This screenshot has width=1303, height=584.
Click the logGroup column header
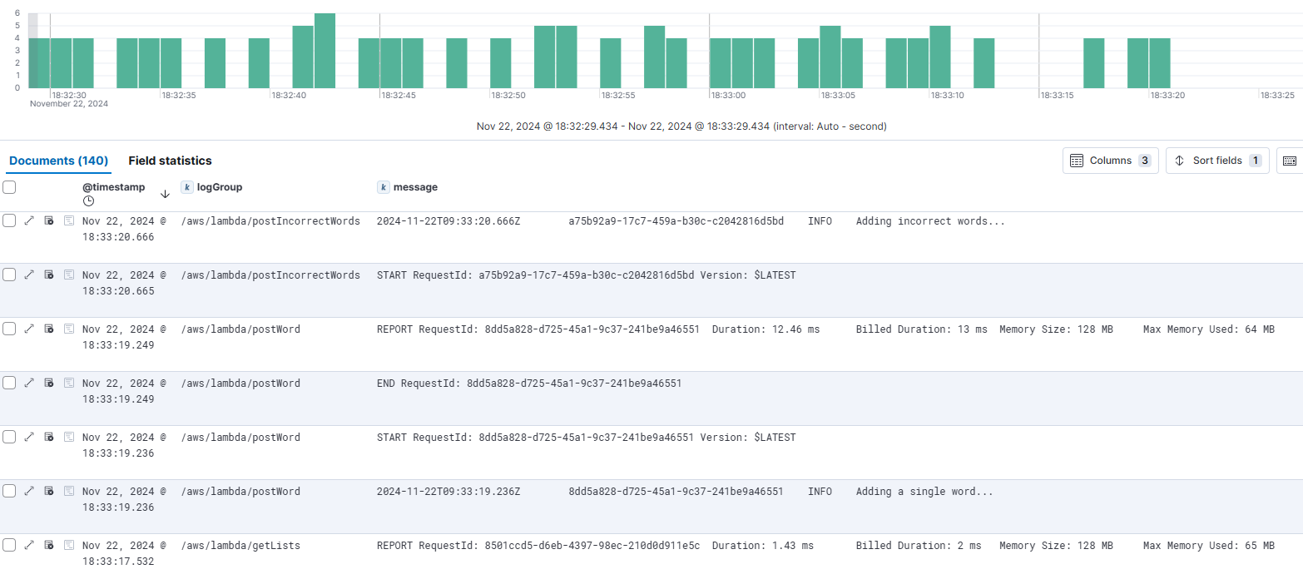tap(218, 187)
